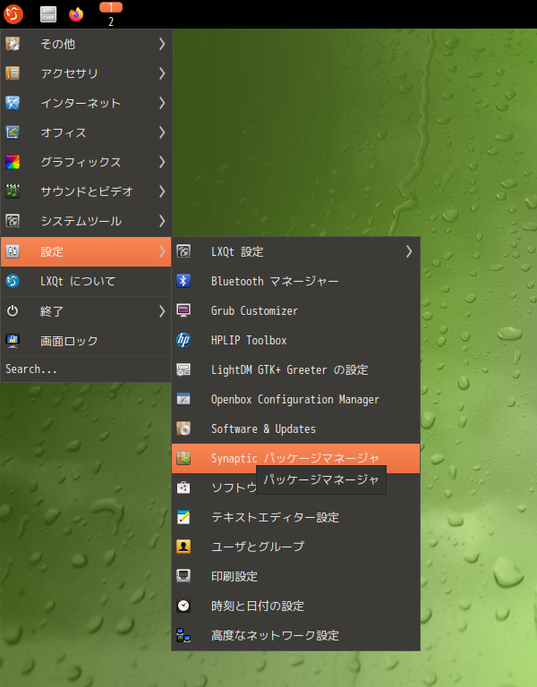Click the 設定 sliders icon

(x=13, y=251)
